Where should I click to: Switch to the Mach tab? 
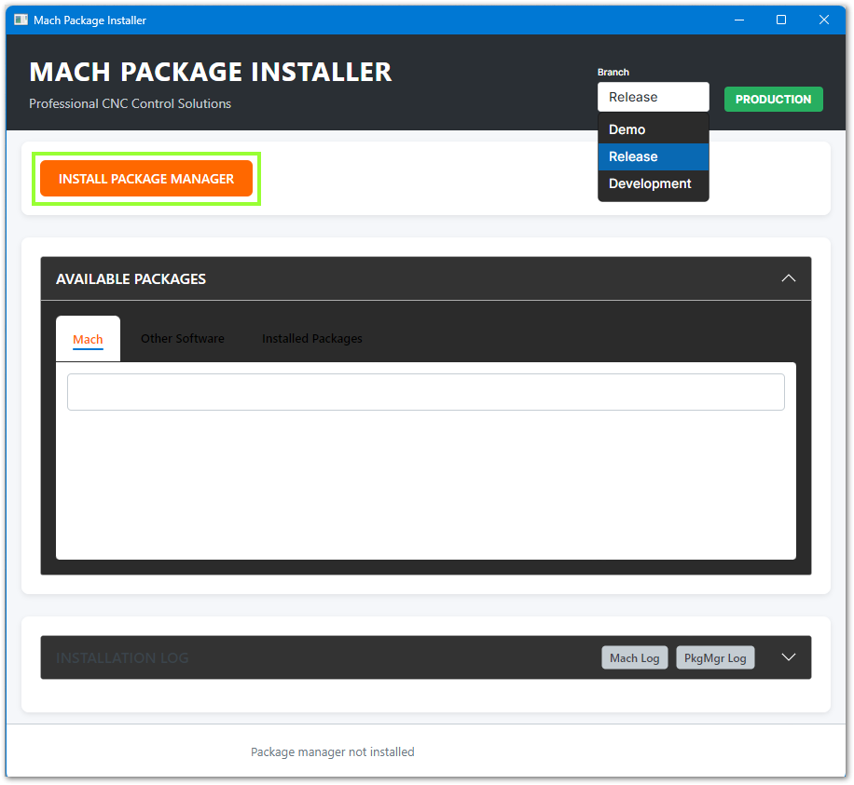click(88, 339)
